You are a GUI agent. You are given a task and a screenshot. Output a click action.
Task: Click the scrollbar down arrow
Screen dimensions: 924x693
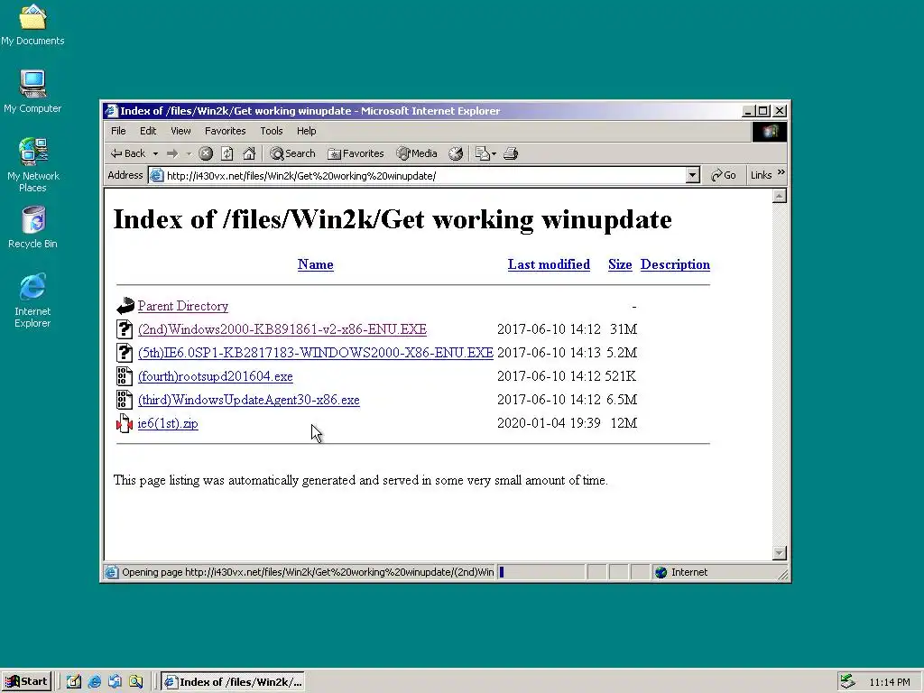779,553
